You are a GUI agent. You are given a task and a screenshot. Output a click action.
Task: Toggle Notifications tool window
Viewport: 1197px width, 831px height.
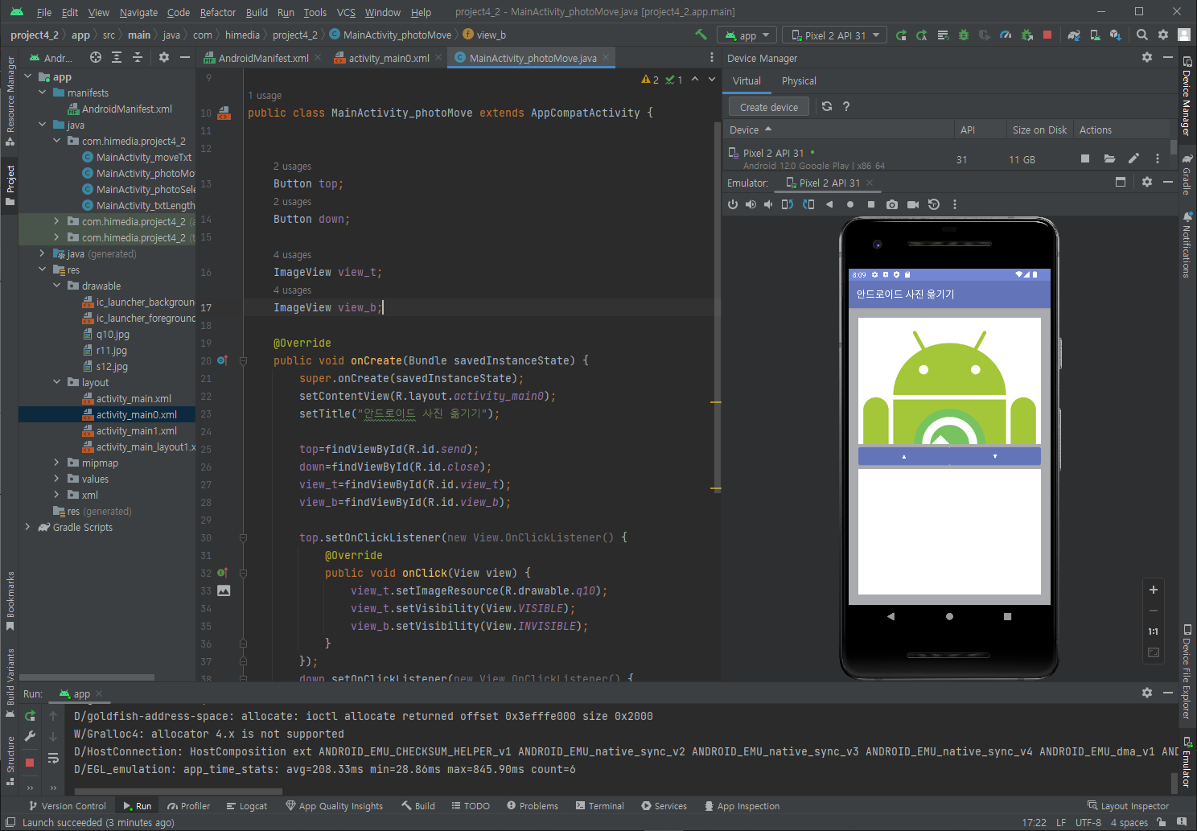point(1187,245)
